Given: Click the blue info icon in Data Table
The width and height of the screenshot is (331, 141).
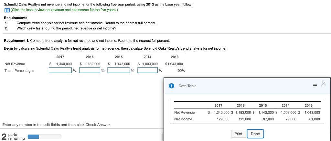Looking at the screenshot, I should (x=172, y=86).
